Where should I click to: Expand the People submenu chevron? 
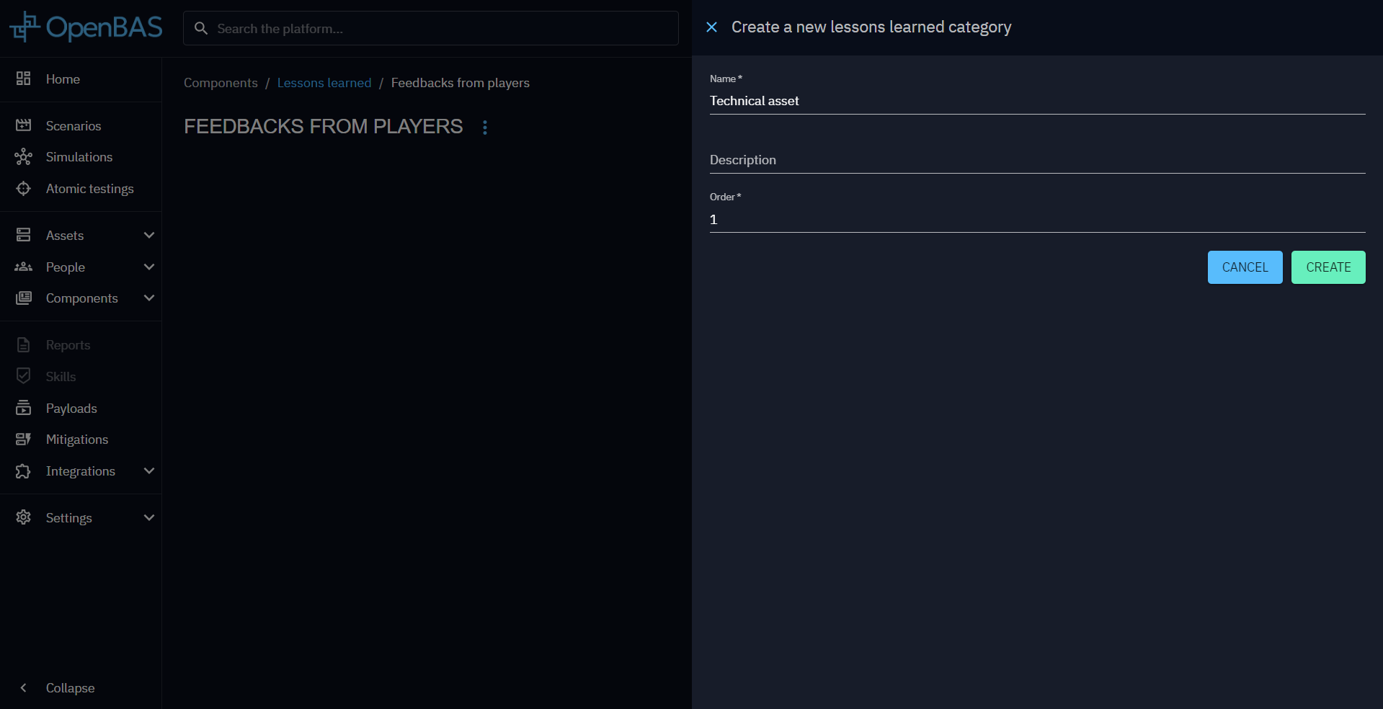[x=149, y=267]
